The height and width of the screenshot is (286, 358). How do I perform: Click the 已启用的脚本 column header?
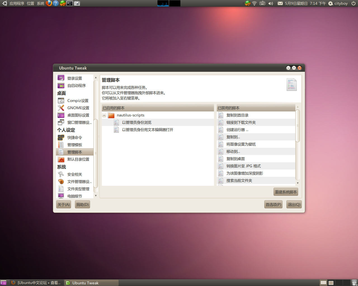point(158,108)
